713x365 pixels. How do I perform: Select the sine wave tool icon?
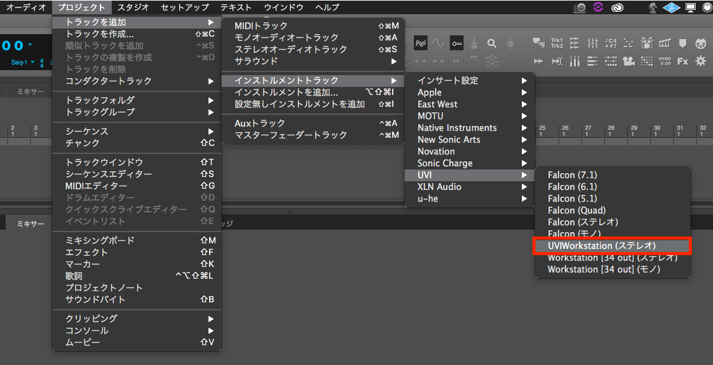coord(438,43)
